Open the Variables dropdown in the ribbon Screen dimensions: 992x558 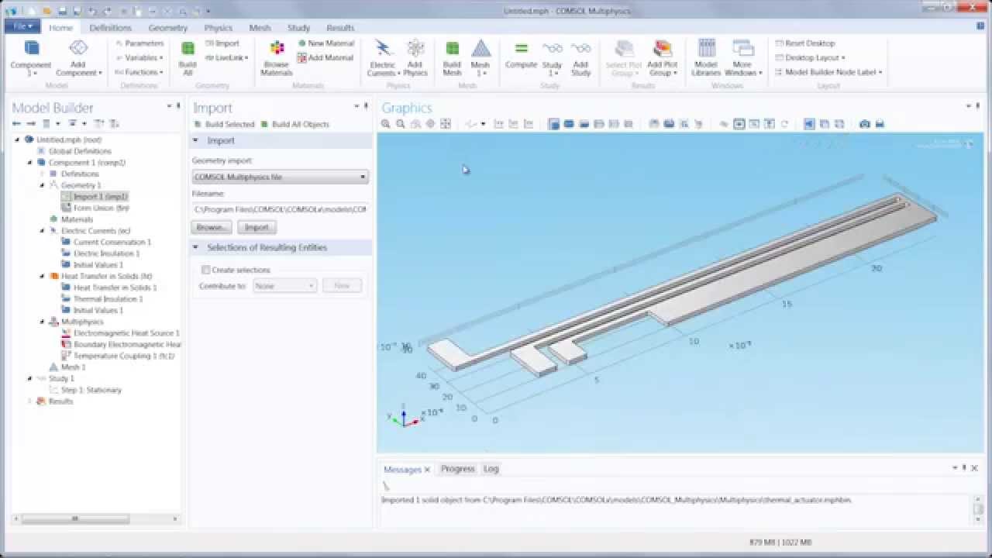139,57
